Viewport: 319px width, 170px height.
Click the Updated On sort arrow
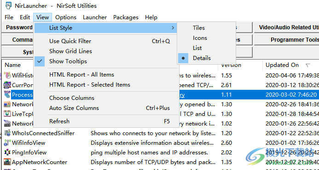point(308,65)
